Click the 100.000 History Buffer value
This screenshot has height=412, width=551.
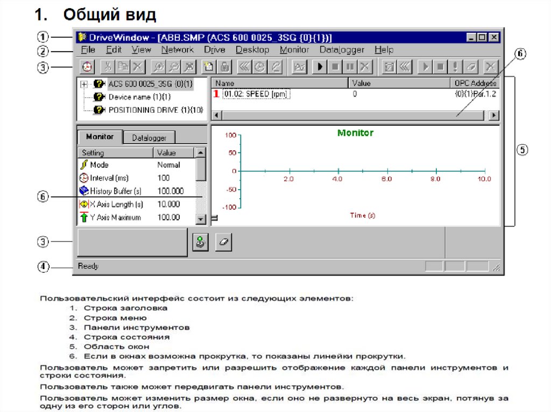[171, 191]
